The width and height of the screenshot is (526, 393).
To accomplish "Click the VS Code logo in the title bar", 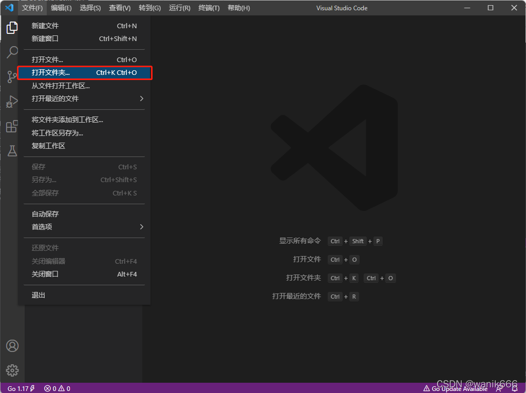I will click(9, 8).
